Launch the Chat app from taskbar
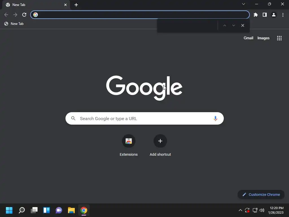The height and width of the screenshot is (217, 289). pyautogui.click(x=59, y=210)
